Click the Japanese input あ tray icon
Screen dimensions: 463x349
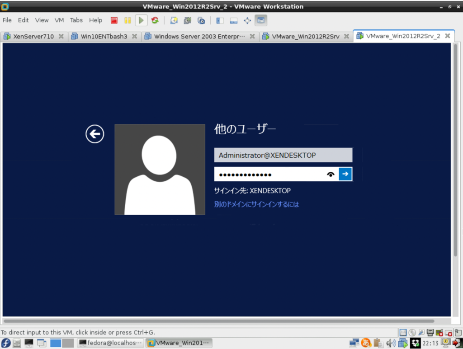pos(366,343)
